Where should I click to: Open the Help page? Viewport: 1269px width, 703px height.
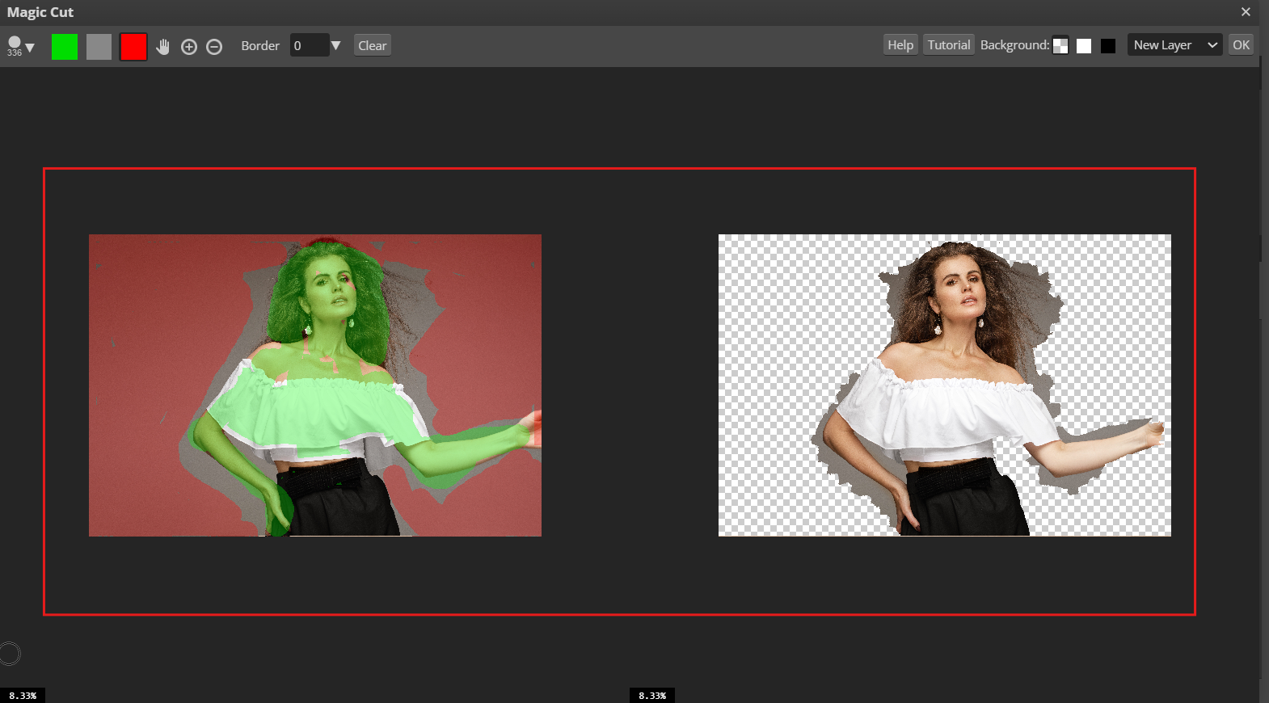pos(900,45)
